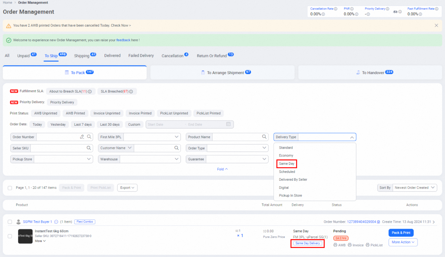Open Pickup Store dropdown
This screenshot has width=445, height=257.
[52, 159]
